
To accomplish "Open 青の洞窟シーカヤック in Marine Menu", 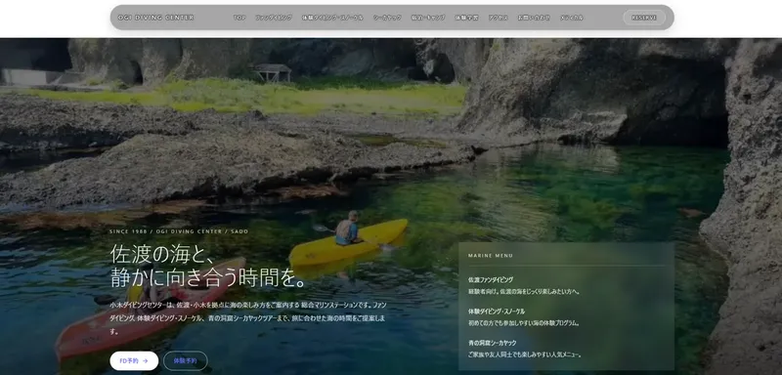I will 493,343.
